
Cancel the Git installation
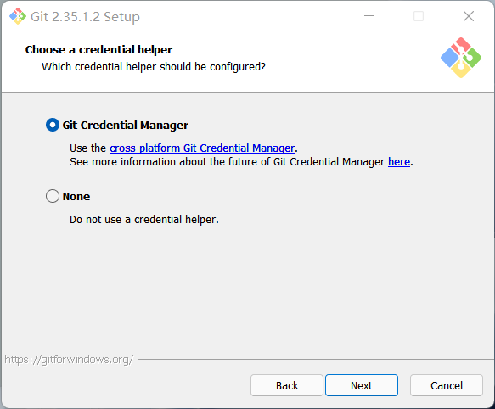pos(447,385)
